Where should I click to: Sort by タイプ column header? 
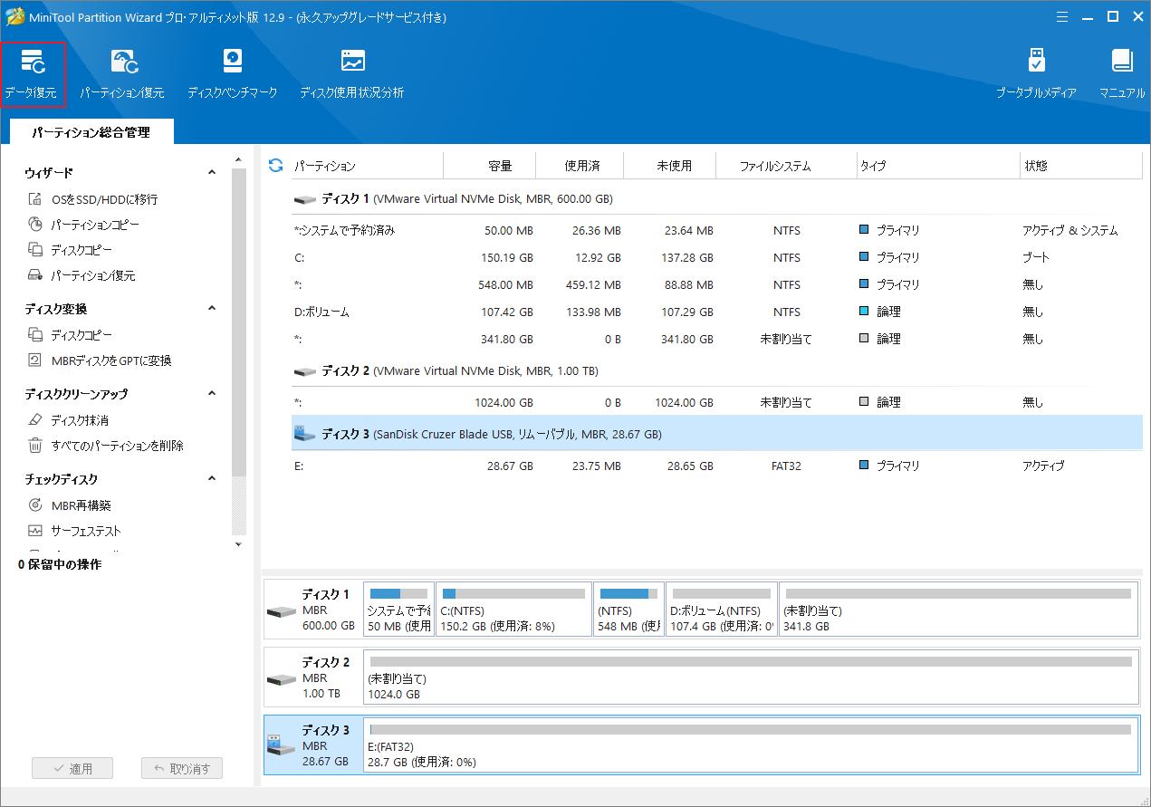[938, 166]
